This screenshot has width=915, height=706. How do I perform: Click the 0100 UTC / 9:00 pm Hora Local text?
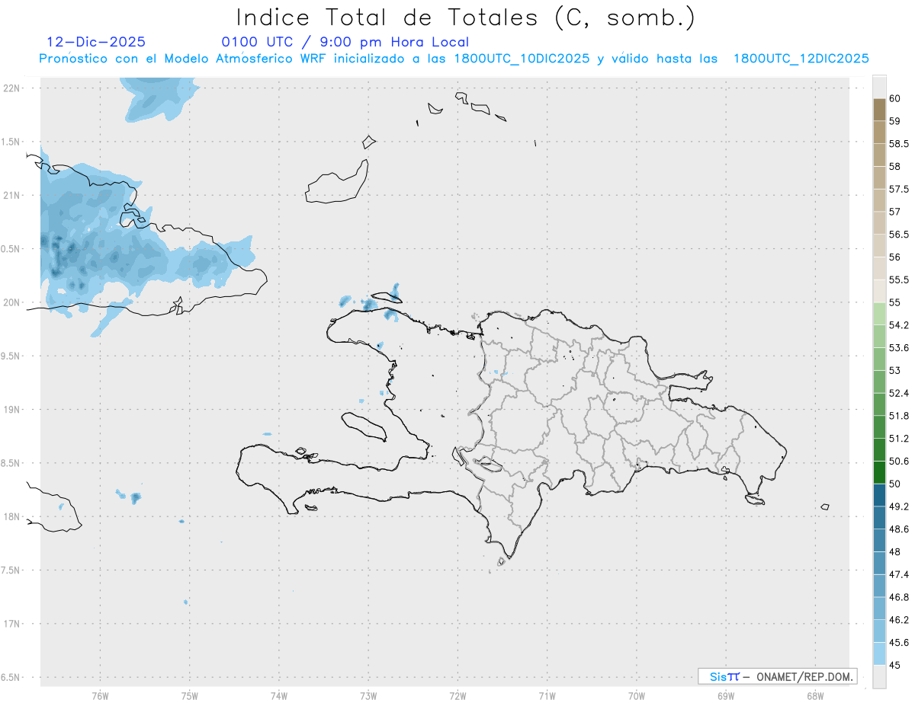coord(345,42)
